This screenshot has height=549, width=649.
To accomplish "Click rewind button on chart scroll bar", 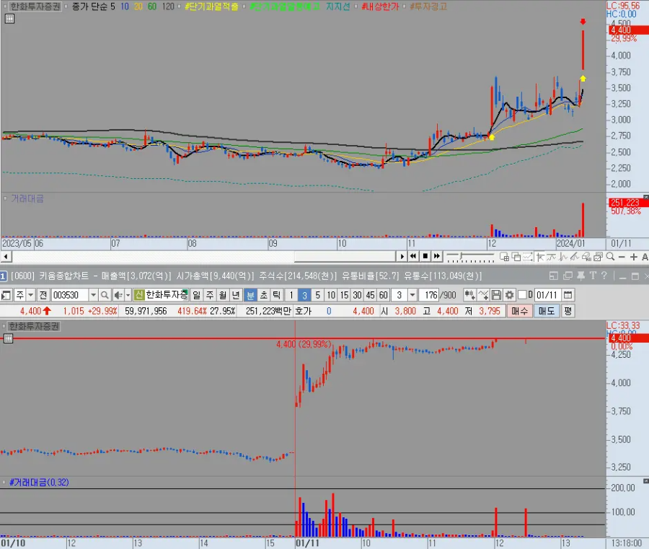I will [413, 257].
